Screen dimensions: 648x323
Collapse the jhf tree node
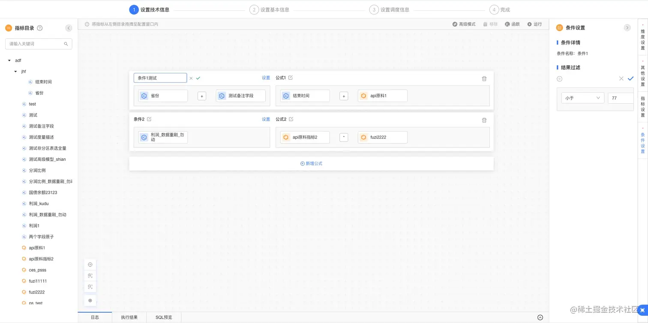point(16,72)
